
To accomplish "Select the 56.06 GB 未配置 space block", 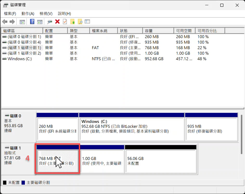I will coord(160,161).
